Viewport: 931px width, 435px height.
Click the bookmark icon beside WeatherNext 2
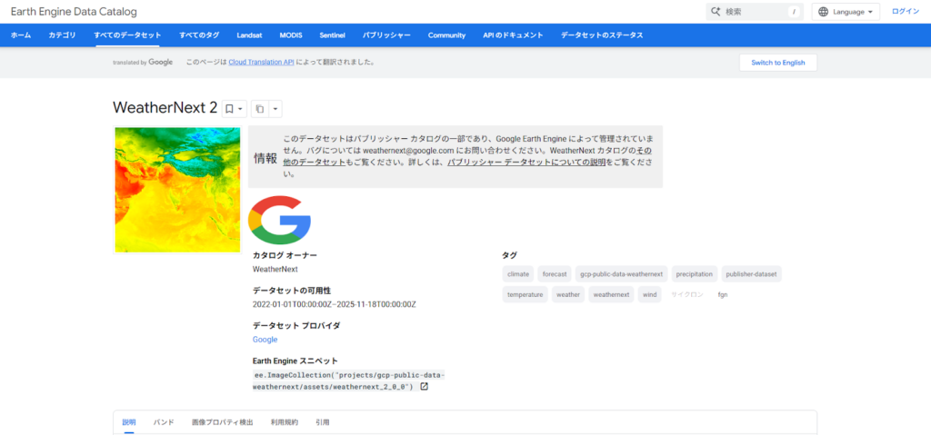click(229, 109)
